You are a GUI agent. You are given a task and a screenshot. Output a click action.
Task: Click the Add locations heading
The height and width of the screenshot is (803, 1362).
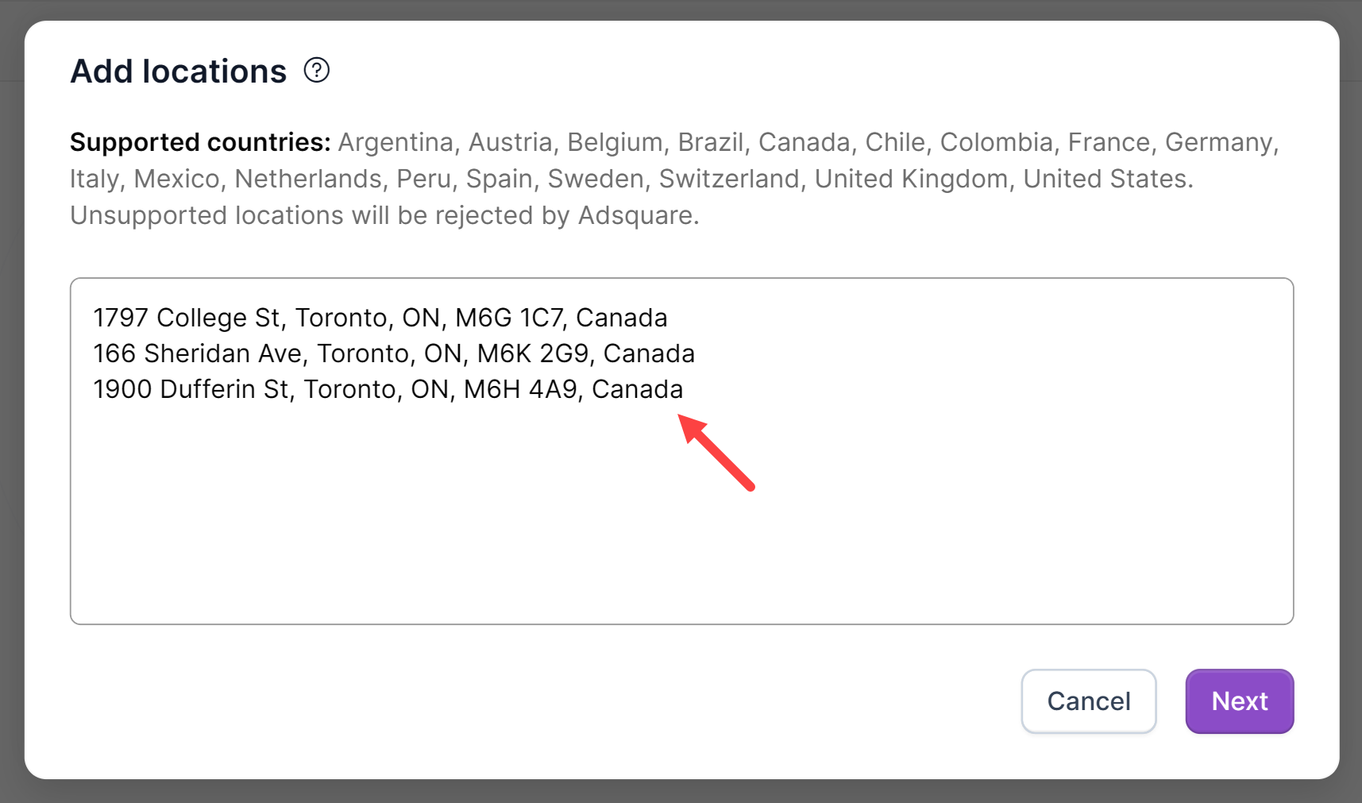(179, 71)
